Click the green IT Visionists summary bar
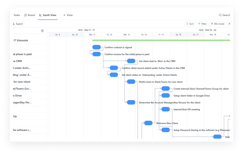Screen dimensions: 243x154 161,40
